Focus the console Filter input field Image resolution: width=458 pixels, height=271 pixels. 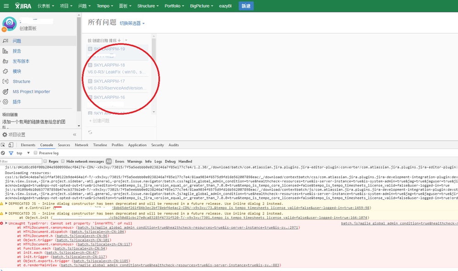point(21,161)
